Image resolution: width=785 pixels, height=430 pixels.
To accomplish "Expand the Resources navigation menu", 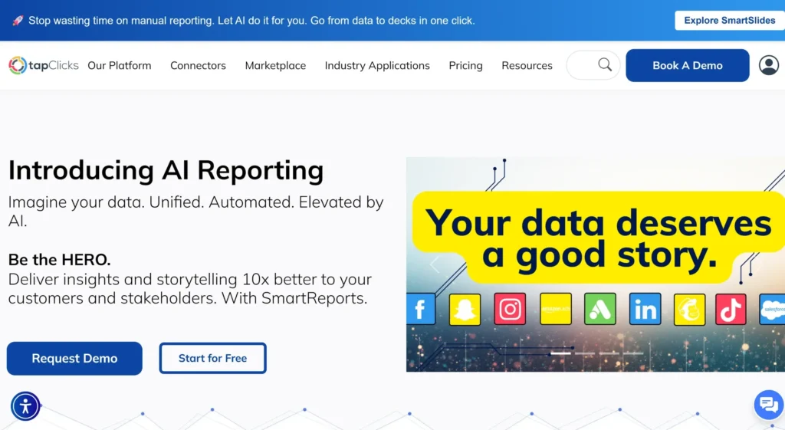I will click(527, 66).
